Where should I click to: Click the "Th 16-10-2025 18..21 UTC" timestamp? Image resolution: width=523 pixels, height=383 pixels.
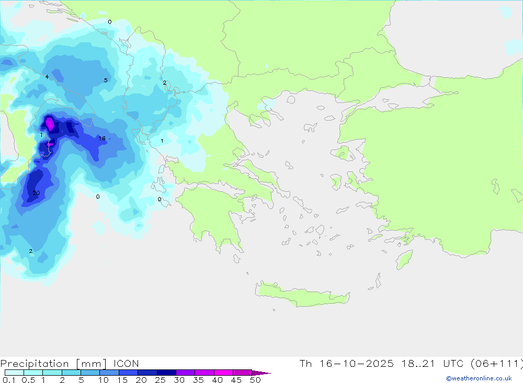[382, 363]
